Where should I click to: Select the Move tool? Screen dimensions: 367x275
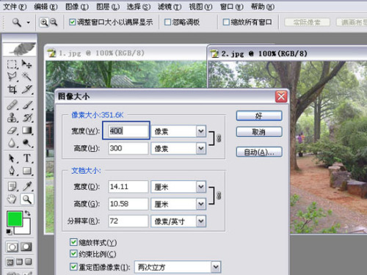[26, 65]
